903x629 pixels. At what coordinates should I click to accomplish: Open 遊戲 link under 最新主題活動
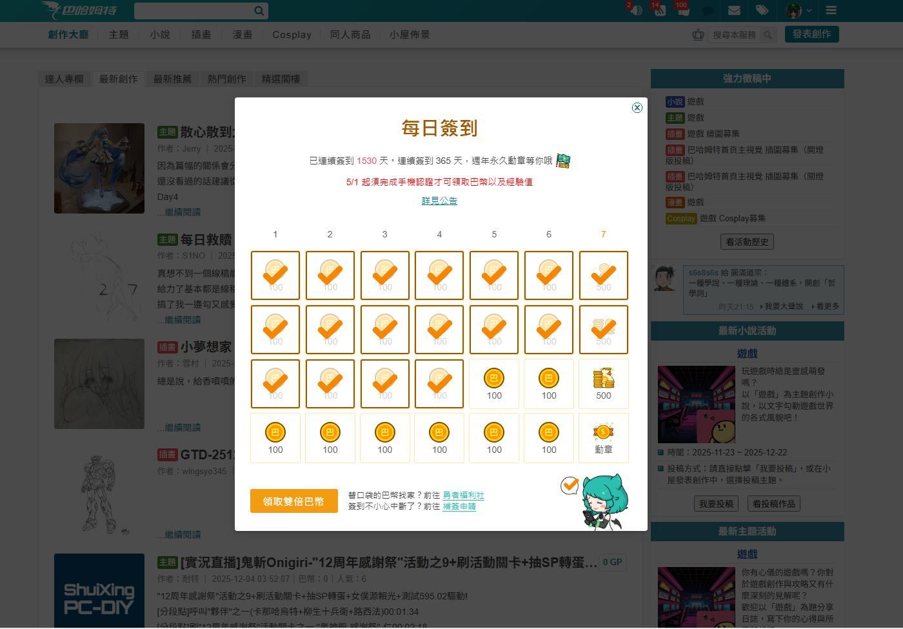[x=747, y=554]
